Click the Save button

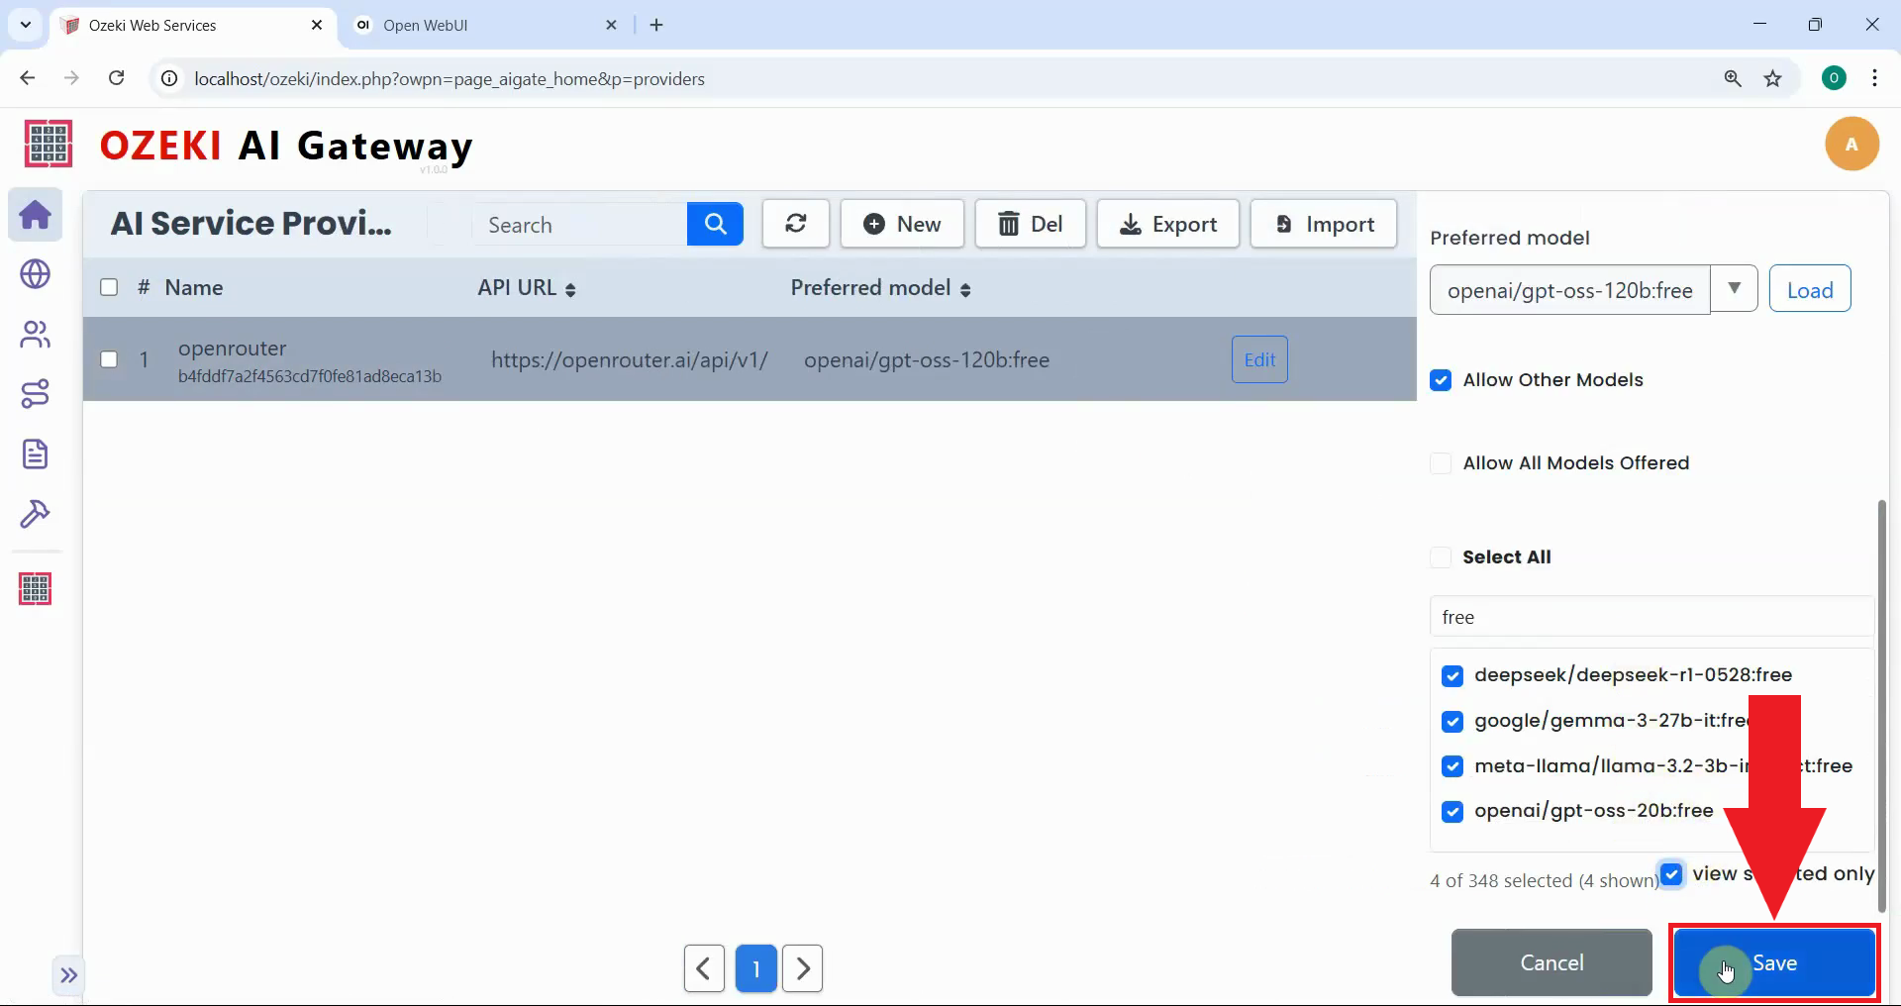1773,962
